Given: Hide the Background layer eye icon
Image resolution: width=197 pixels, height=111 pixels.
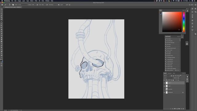Looking at the screenshot, I should coord(164,92).
